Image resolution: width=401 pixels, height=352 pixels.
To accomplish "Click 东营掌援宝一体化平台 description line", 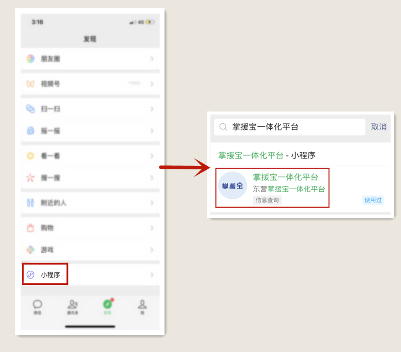I will point(289,189).
